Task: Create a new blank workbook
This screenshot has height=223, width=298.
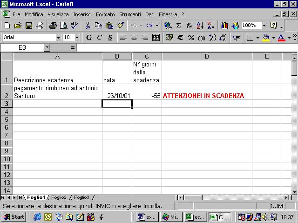Action: pos(7,26)
